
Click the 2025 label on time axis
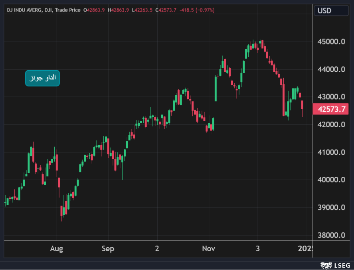(307, 249)
